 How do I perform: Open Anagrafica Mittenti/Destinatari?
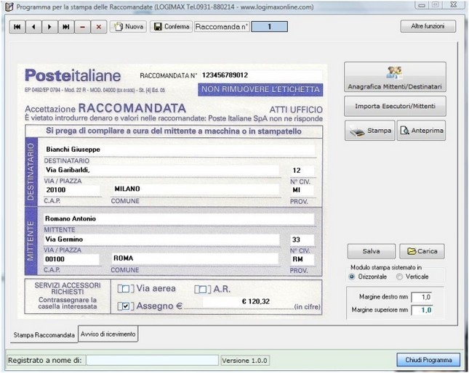click(x=395, y=77)
